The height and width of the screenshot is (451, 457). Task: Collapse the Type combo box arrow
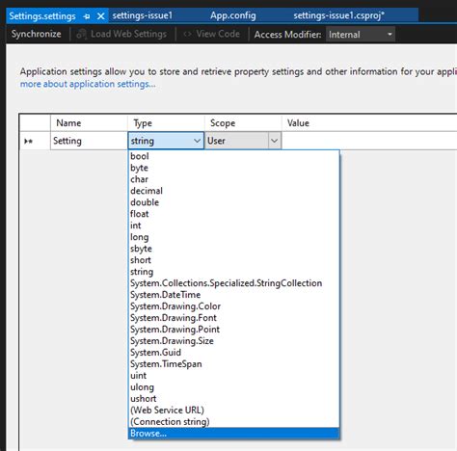(197, 141)
